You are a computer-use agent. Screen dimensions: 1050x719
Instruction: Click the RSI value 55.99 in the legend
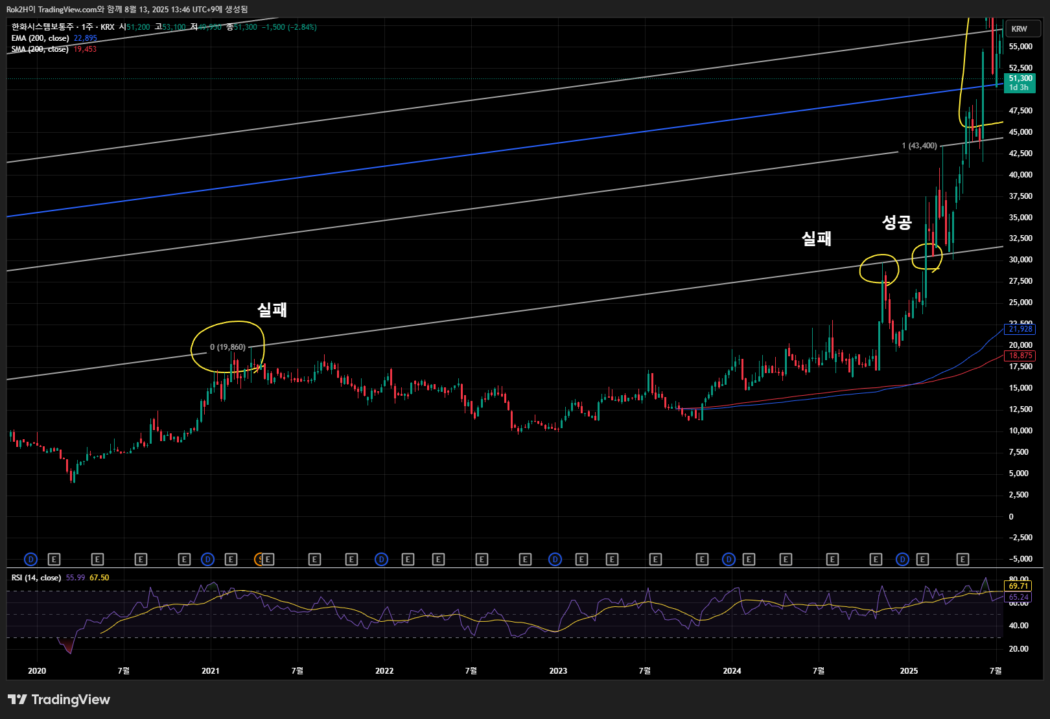[75, 578]
